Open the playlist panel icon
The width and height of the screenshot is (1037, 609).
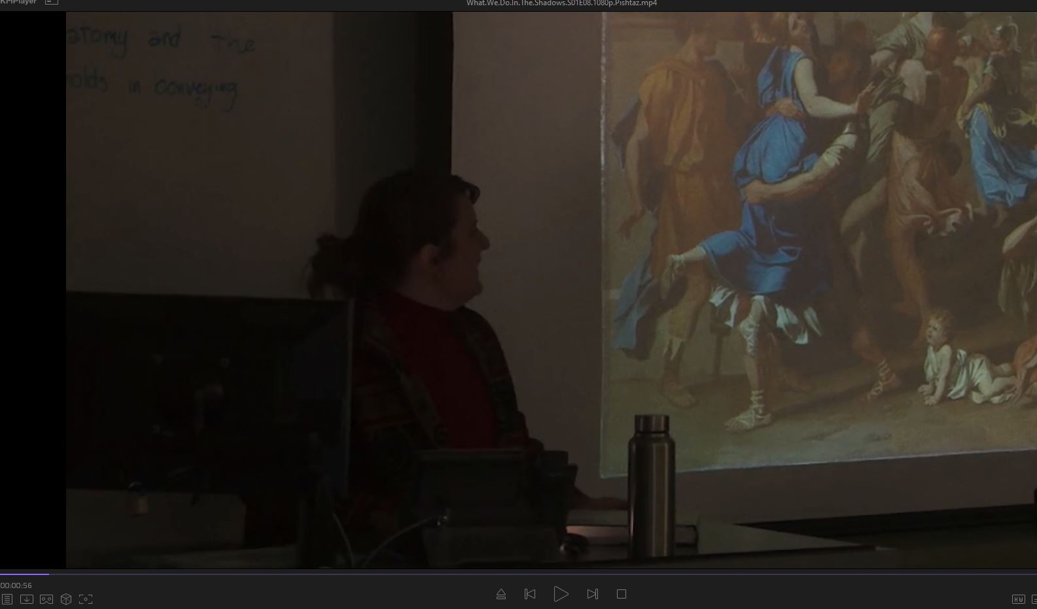point(7,599)
